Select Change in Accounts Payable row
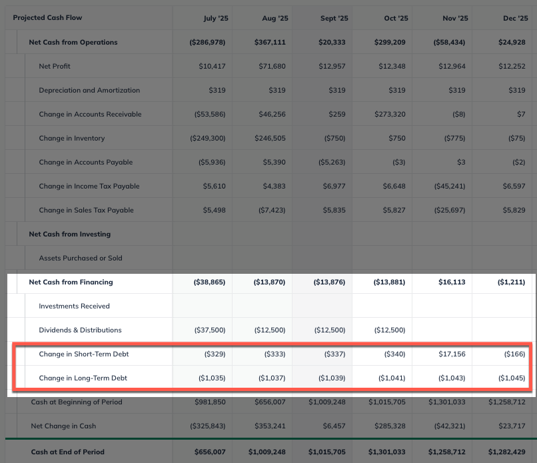The height and width of the screenshot is (463, 537). click(268, 162)
